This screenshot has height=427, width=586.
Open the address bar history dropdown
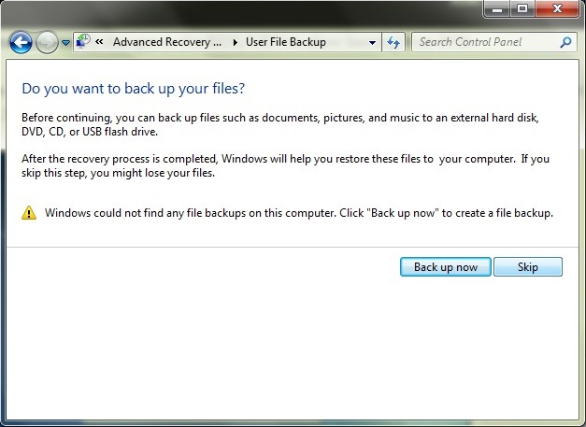372,43
